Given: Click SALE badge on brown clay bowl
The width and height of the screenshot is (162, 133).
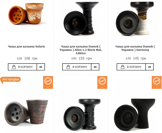Looking at the screenshot, I should (48, 81).
